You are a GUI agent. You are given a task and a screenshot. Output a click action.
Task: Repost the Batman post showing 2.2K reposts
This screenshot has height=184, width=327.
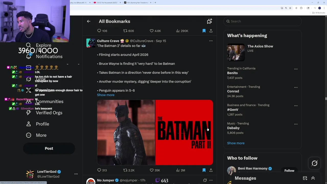click(129, 170)
